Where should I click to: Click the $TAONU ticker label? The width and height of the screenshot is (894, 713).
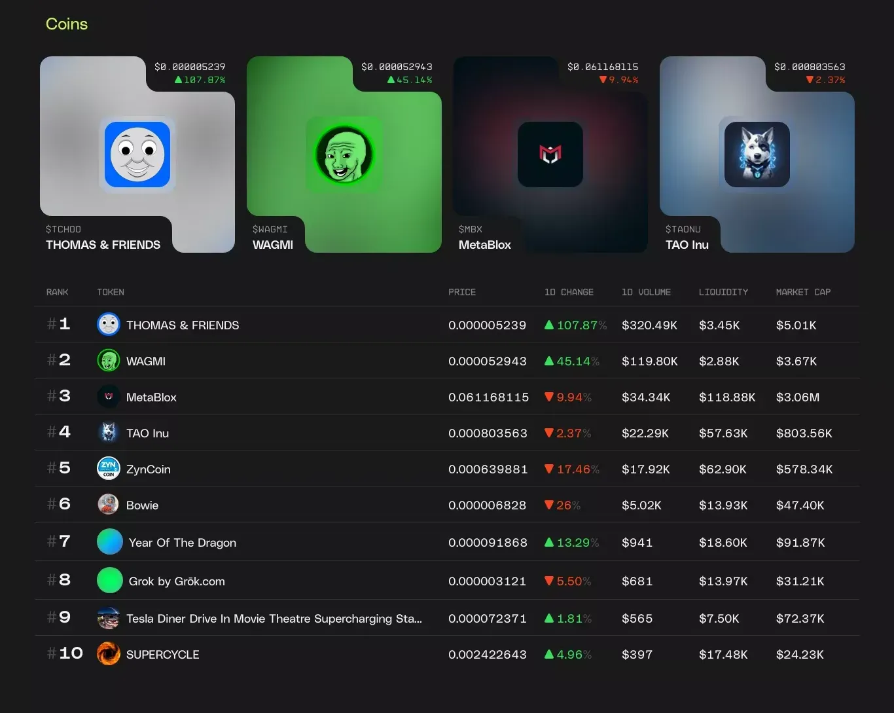[683, 229]
